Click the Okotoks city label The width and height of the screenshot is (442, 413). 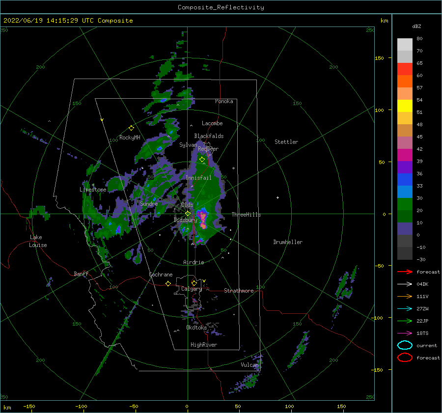pos(196,328)
